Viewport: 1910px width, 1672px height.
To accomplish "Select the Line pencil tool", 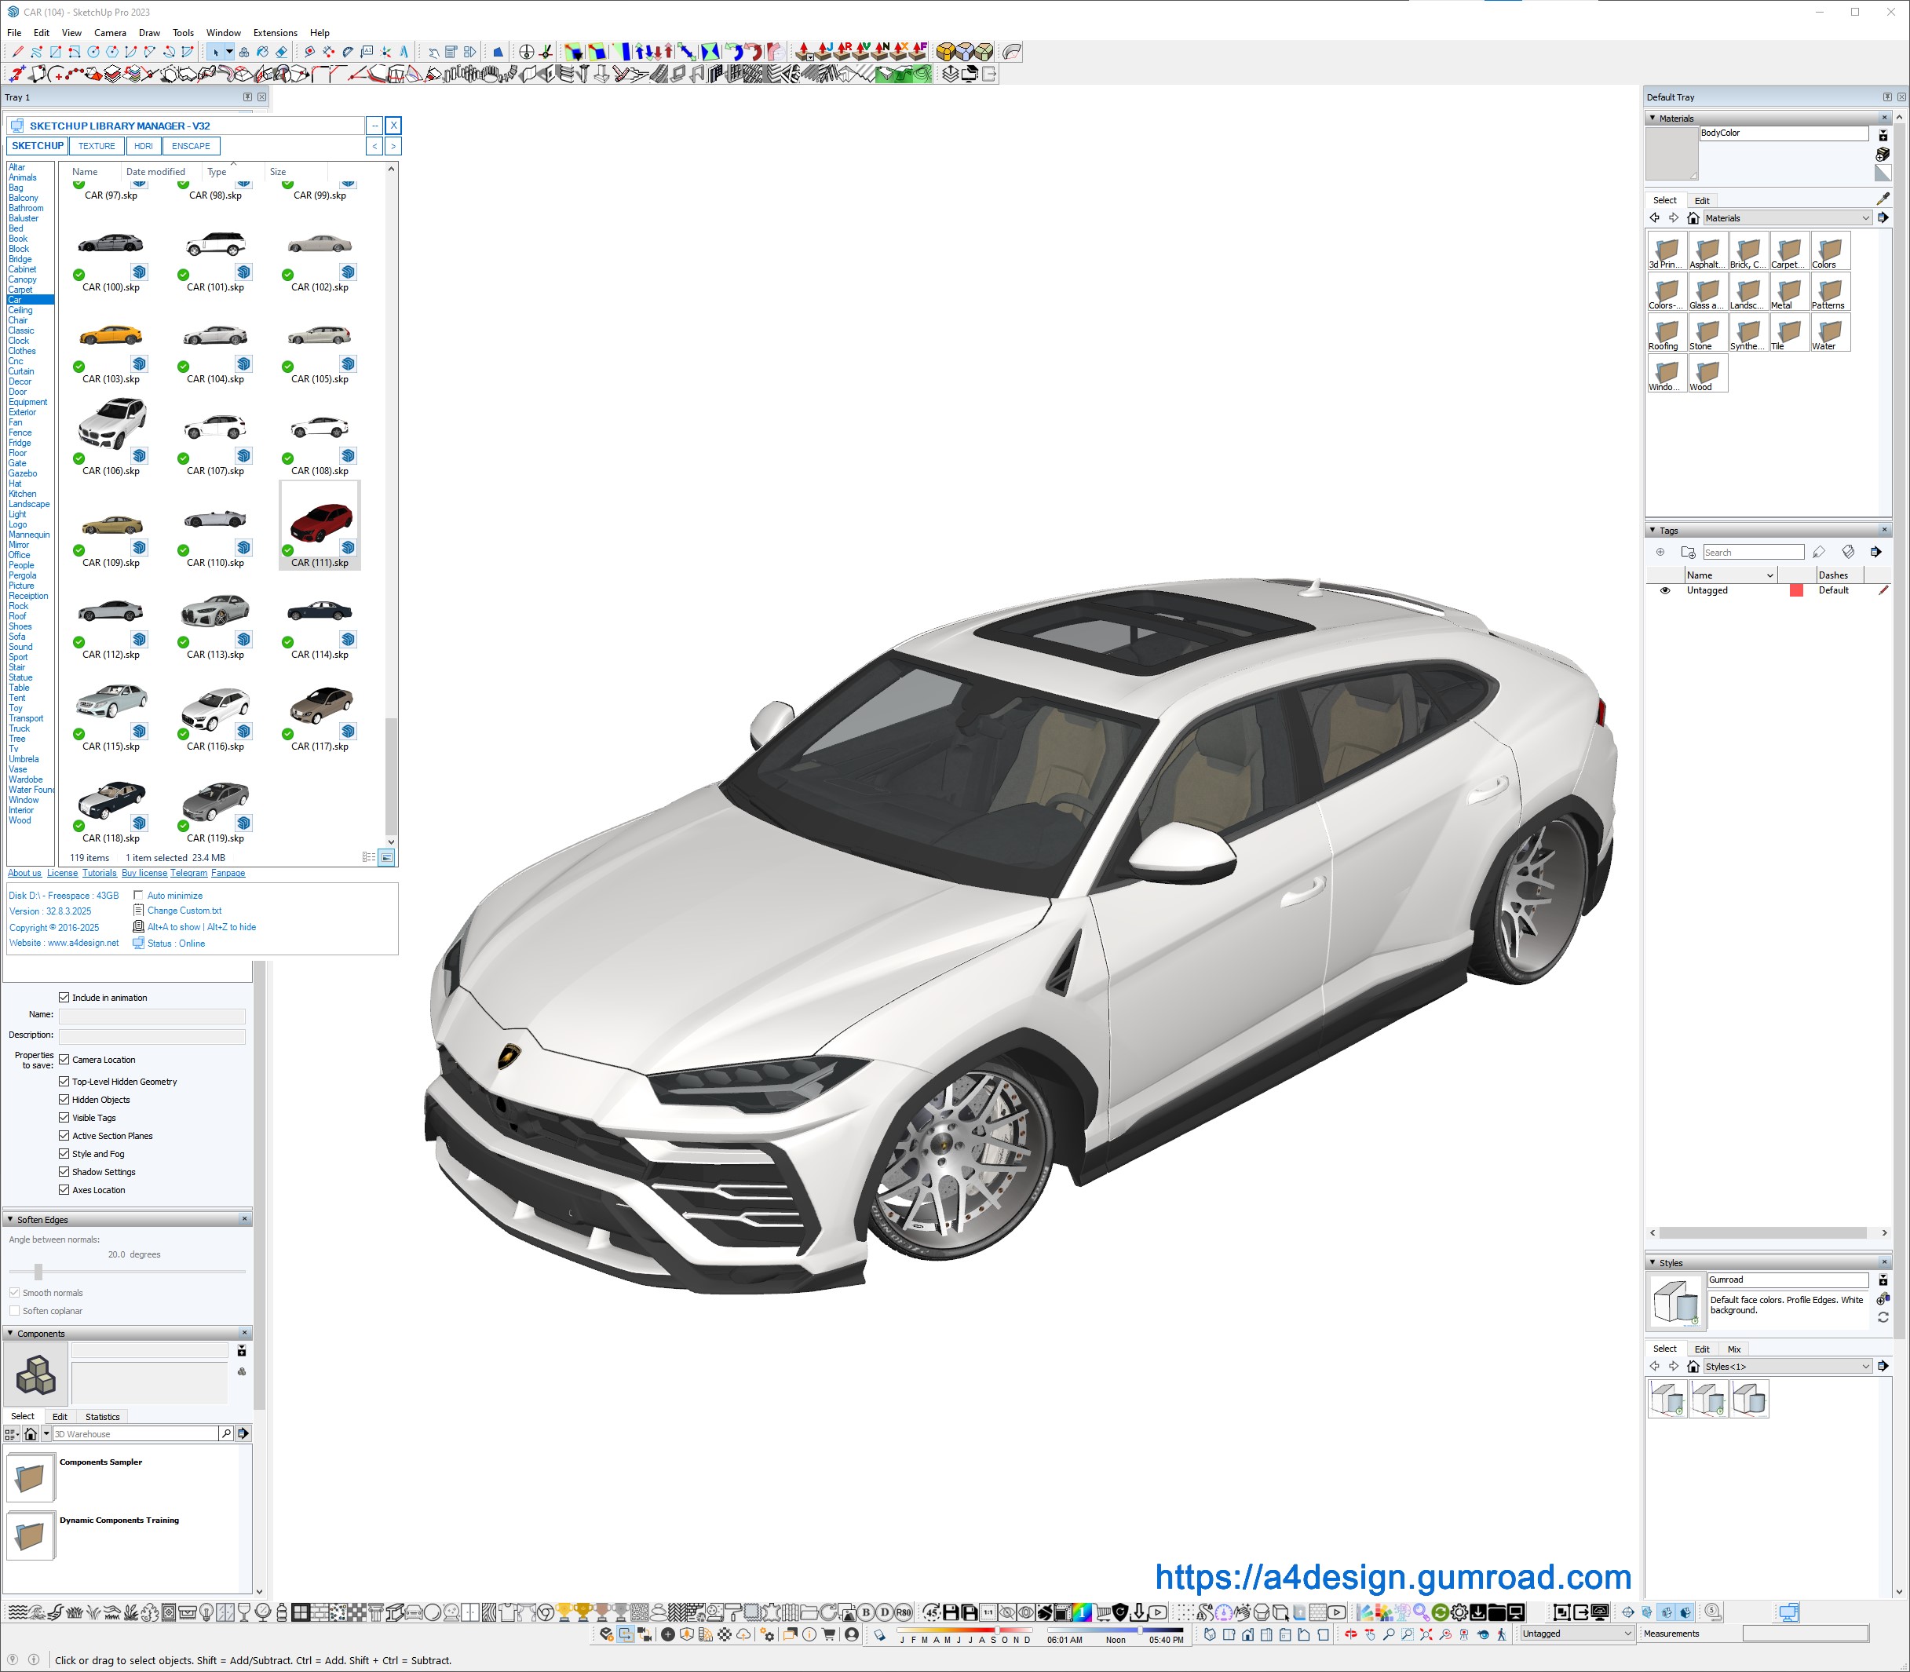I will [18, 53].
